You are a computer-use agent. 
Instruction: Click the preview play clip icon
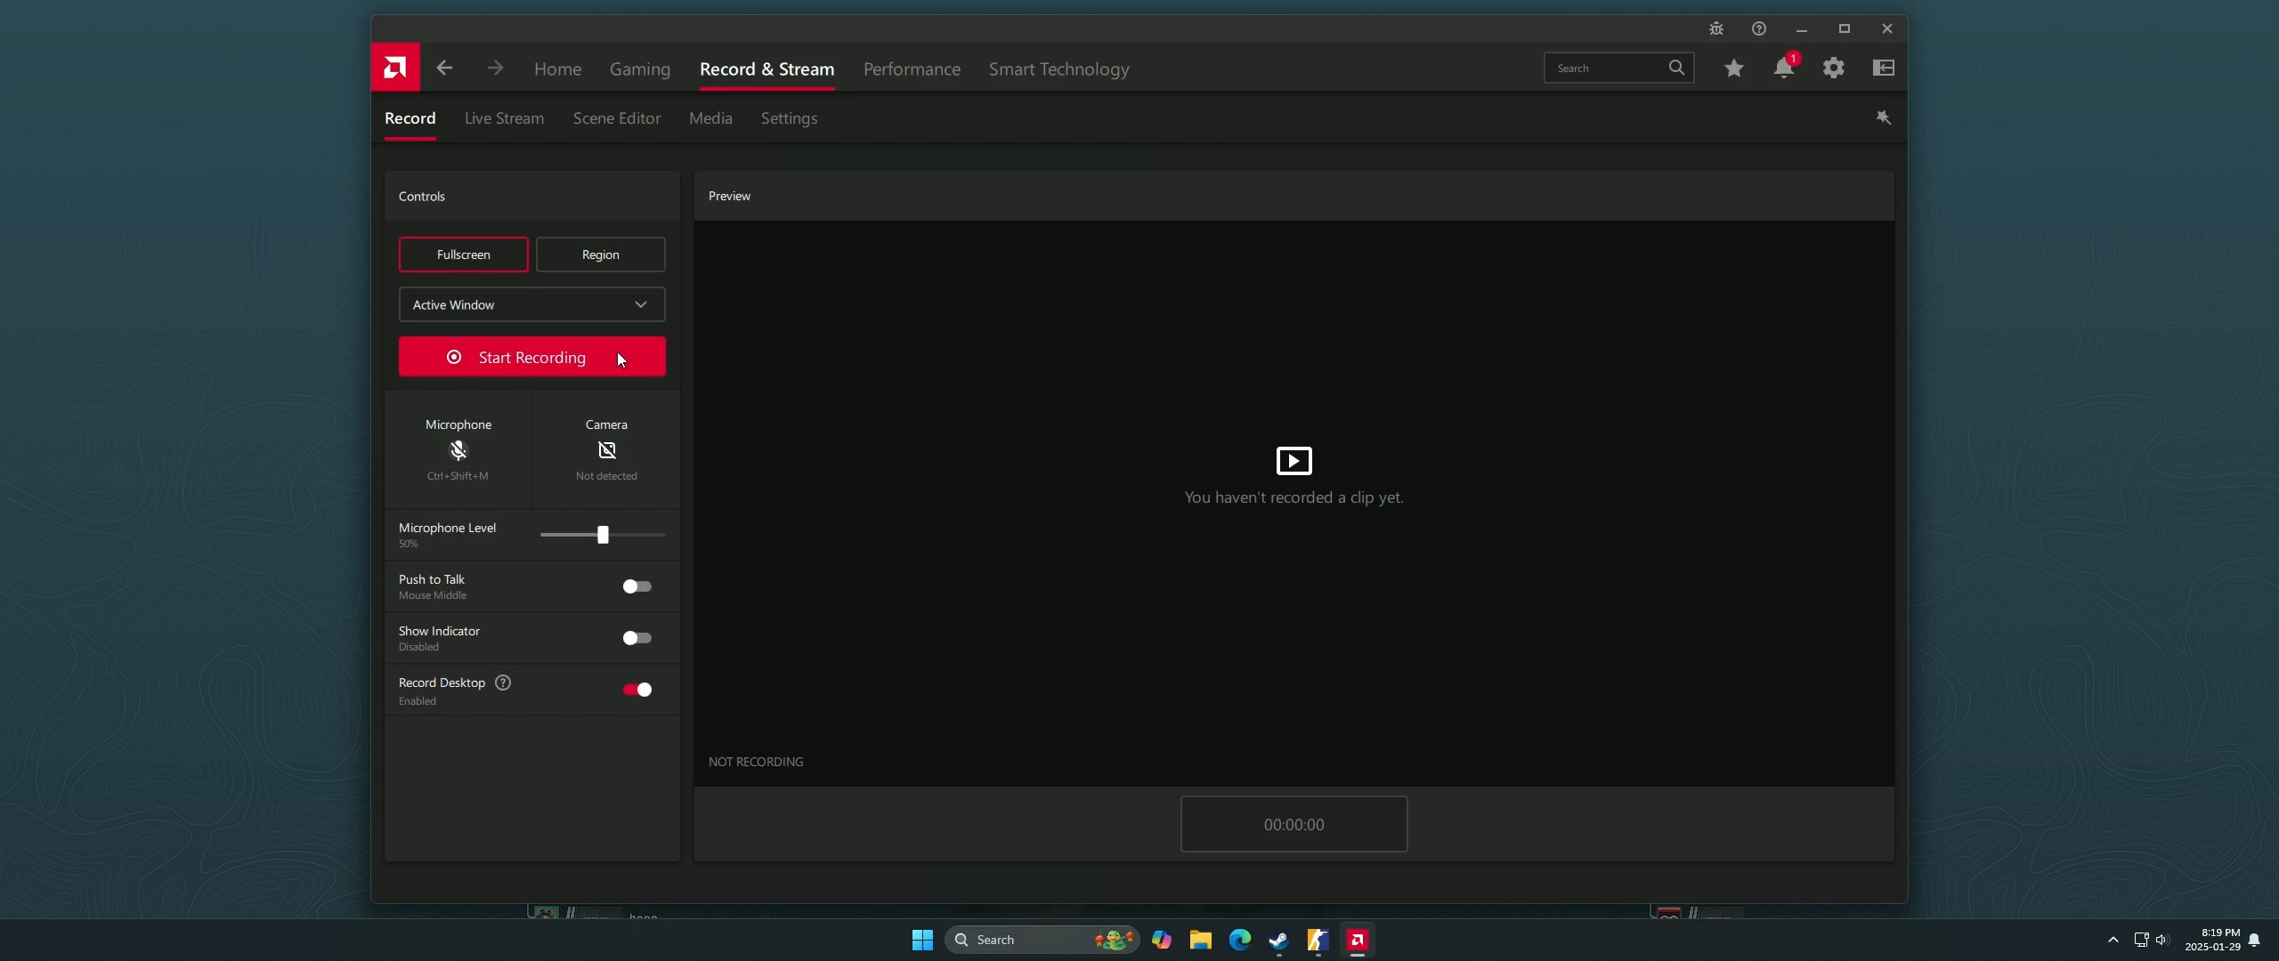[x=1294, y=460]
